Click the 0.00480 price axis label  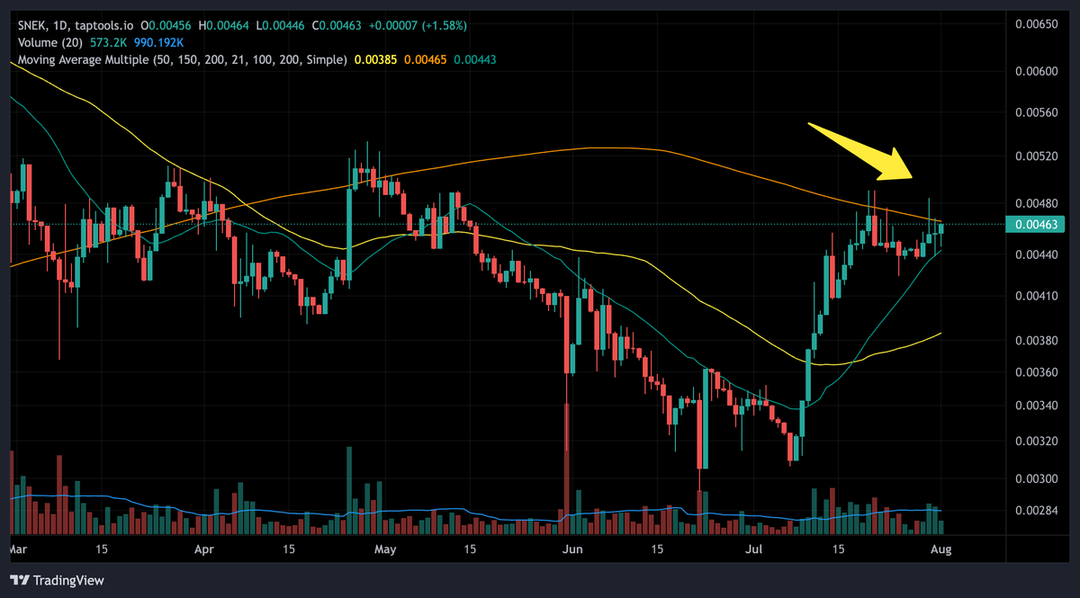(1036, 203)
